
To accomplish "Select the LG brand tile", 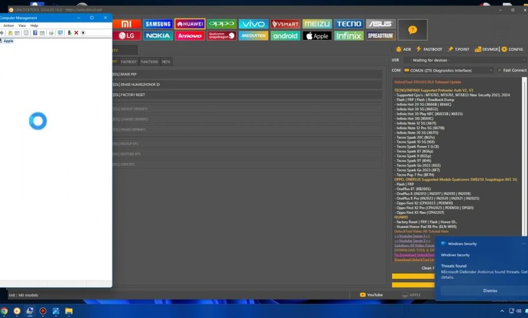I will click(127, 36).
